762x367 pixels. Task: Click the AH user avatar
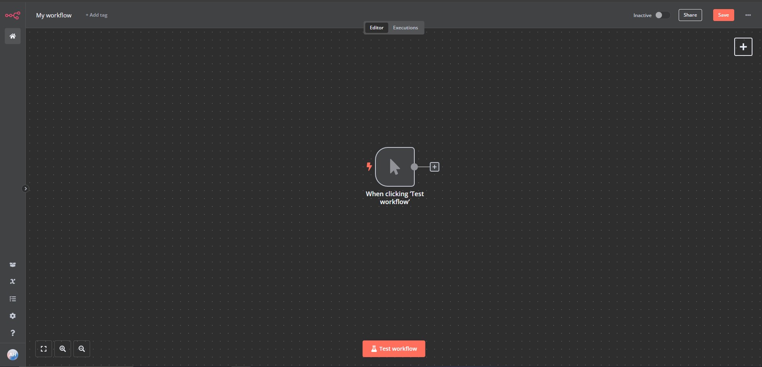tap(13, 354)
